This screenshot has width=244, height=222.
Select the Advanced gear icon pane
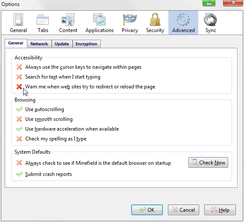[183, 23]
